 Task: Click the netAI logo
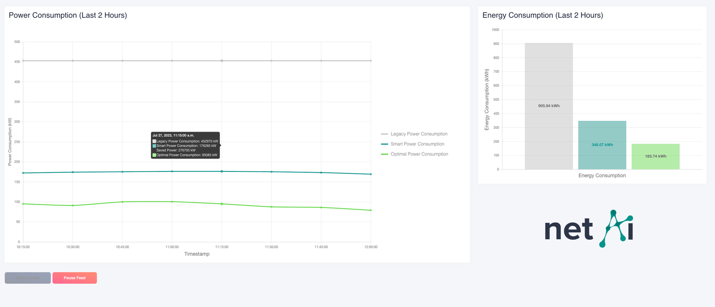(588, 229)
